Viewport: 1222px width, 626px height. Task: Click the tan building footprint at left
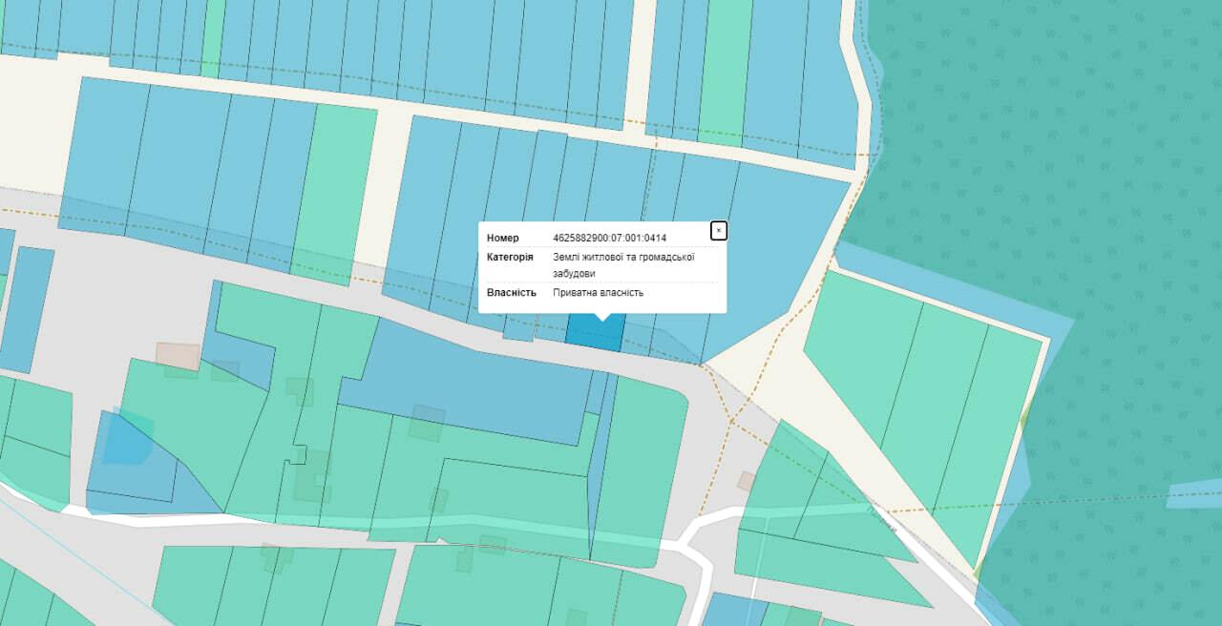(179, 356)
